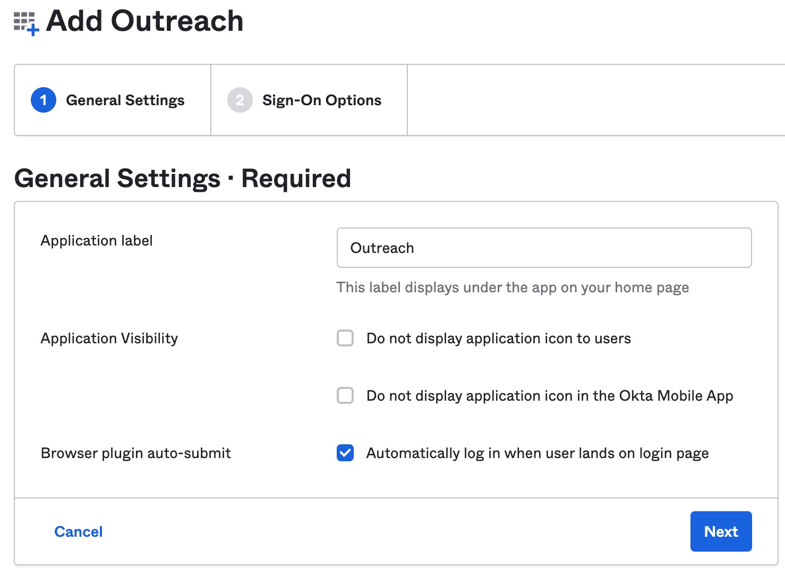
Task: Click the Browser plugin auto-submit label
Action: (136, 453)
